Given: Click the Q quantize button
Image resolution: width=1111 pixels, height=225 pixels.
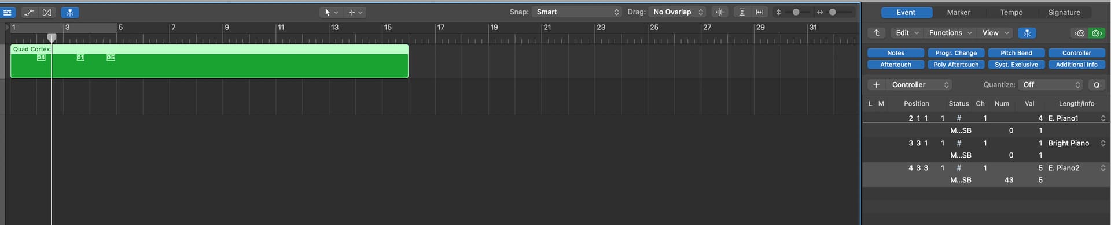Looking at the screenshot, I should (1097, 85).
